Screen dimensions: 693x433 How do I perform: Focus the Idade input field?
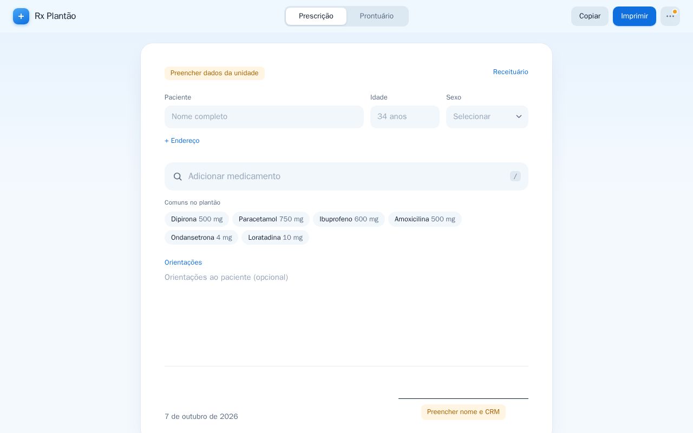(x=405, y=117)
